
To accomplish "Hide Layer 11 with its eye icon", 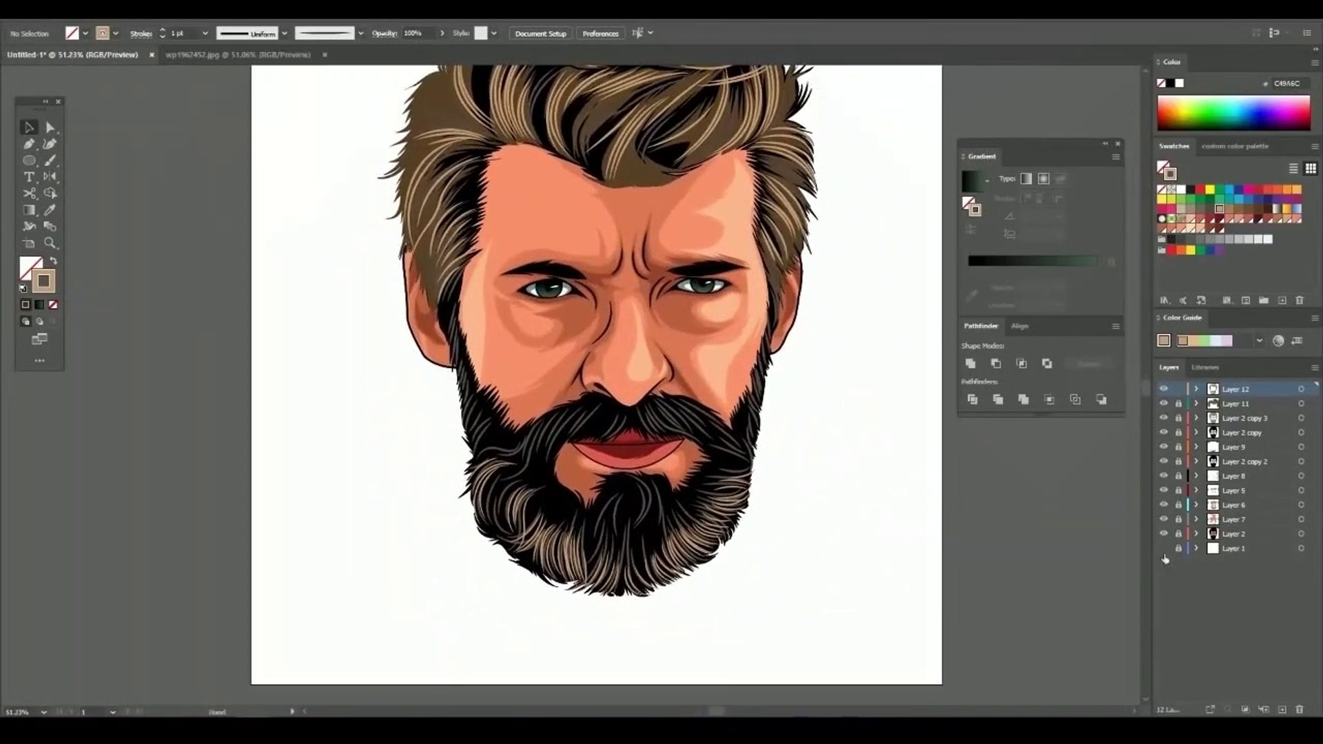I will click(1164, 404).
